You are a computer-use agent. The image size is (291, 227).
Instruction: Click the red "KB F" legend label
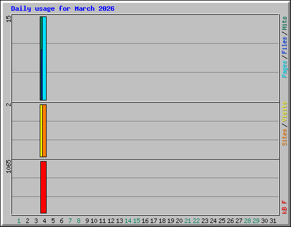point(285,207)
